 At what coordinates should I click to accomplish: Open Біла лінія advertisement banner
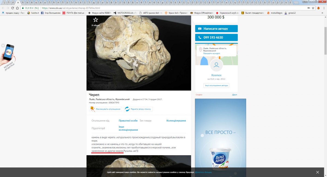point(220,138)
